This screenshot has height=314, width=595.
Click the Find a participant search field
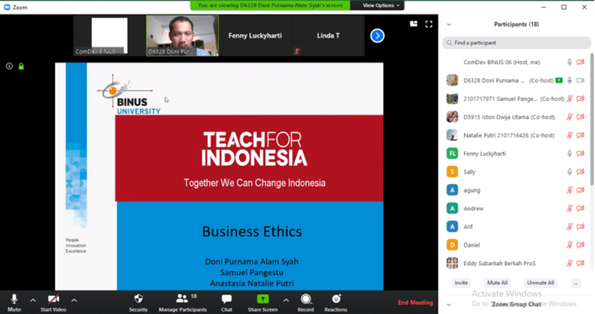click(x=516, y=43)
